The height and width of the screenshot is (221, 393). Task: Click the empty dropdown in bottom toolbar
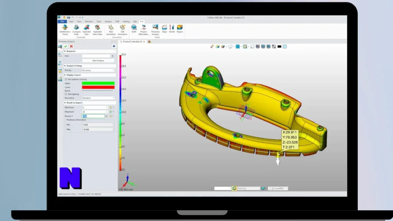click(x=223, y=188)
